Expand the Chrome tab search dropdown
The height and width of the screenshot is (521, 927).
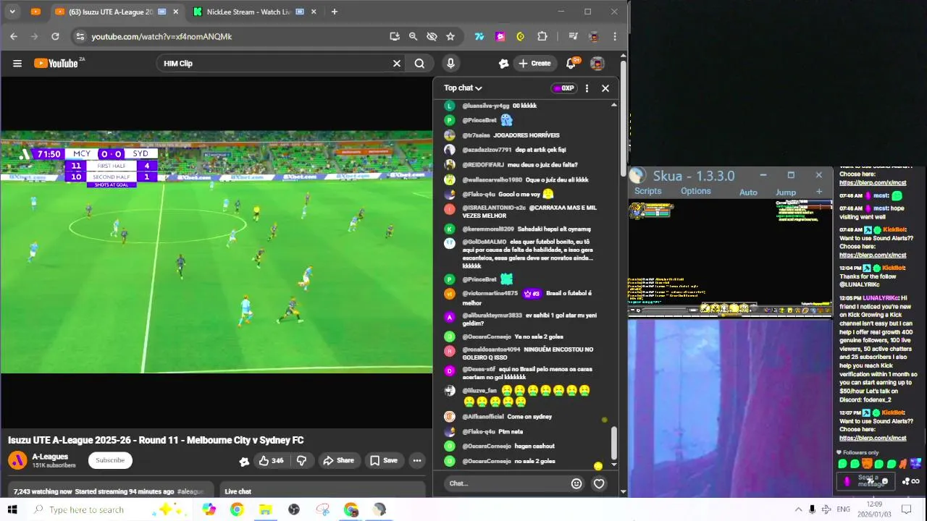coord(12,12)
